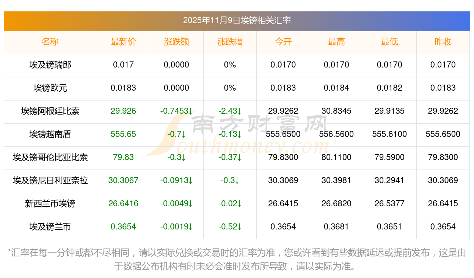Click the low value 0.0182
The height and width of the screenshot is (278, 474).
pyautogui.click(x=389, y=88)
